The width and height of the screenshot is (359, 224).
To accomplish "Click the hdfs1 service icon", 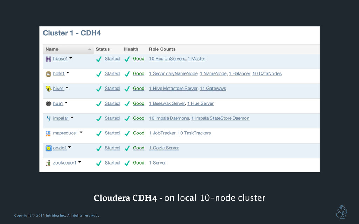I will (48, 74).
